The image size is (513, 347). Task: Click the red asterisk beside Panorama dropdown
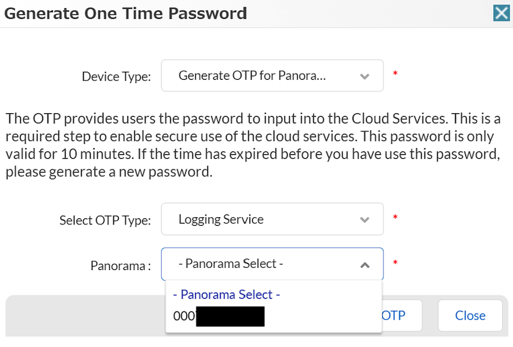[x=395, y=263]
